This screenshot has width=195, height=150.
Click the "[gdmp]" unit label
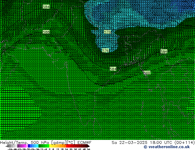click(59, 143)
